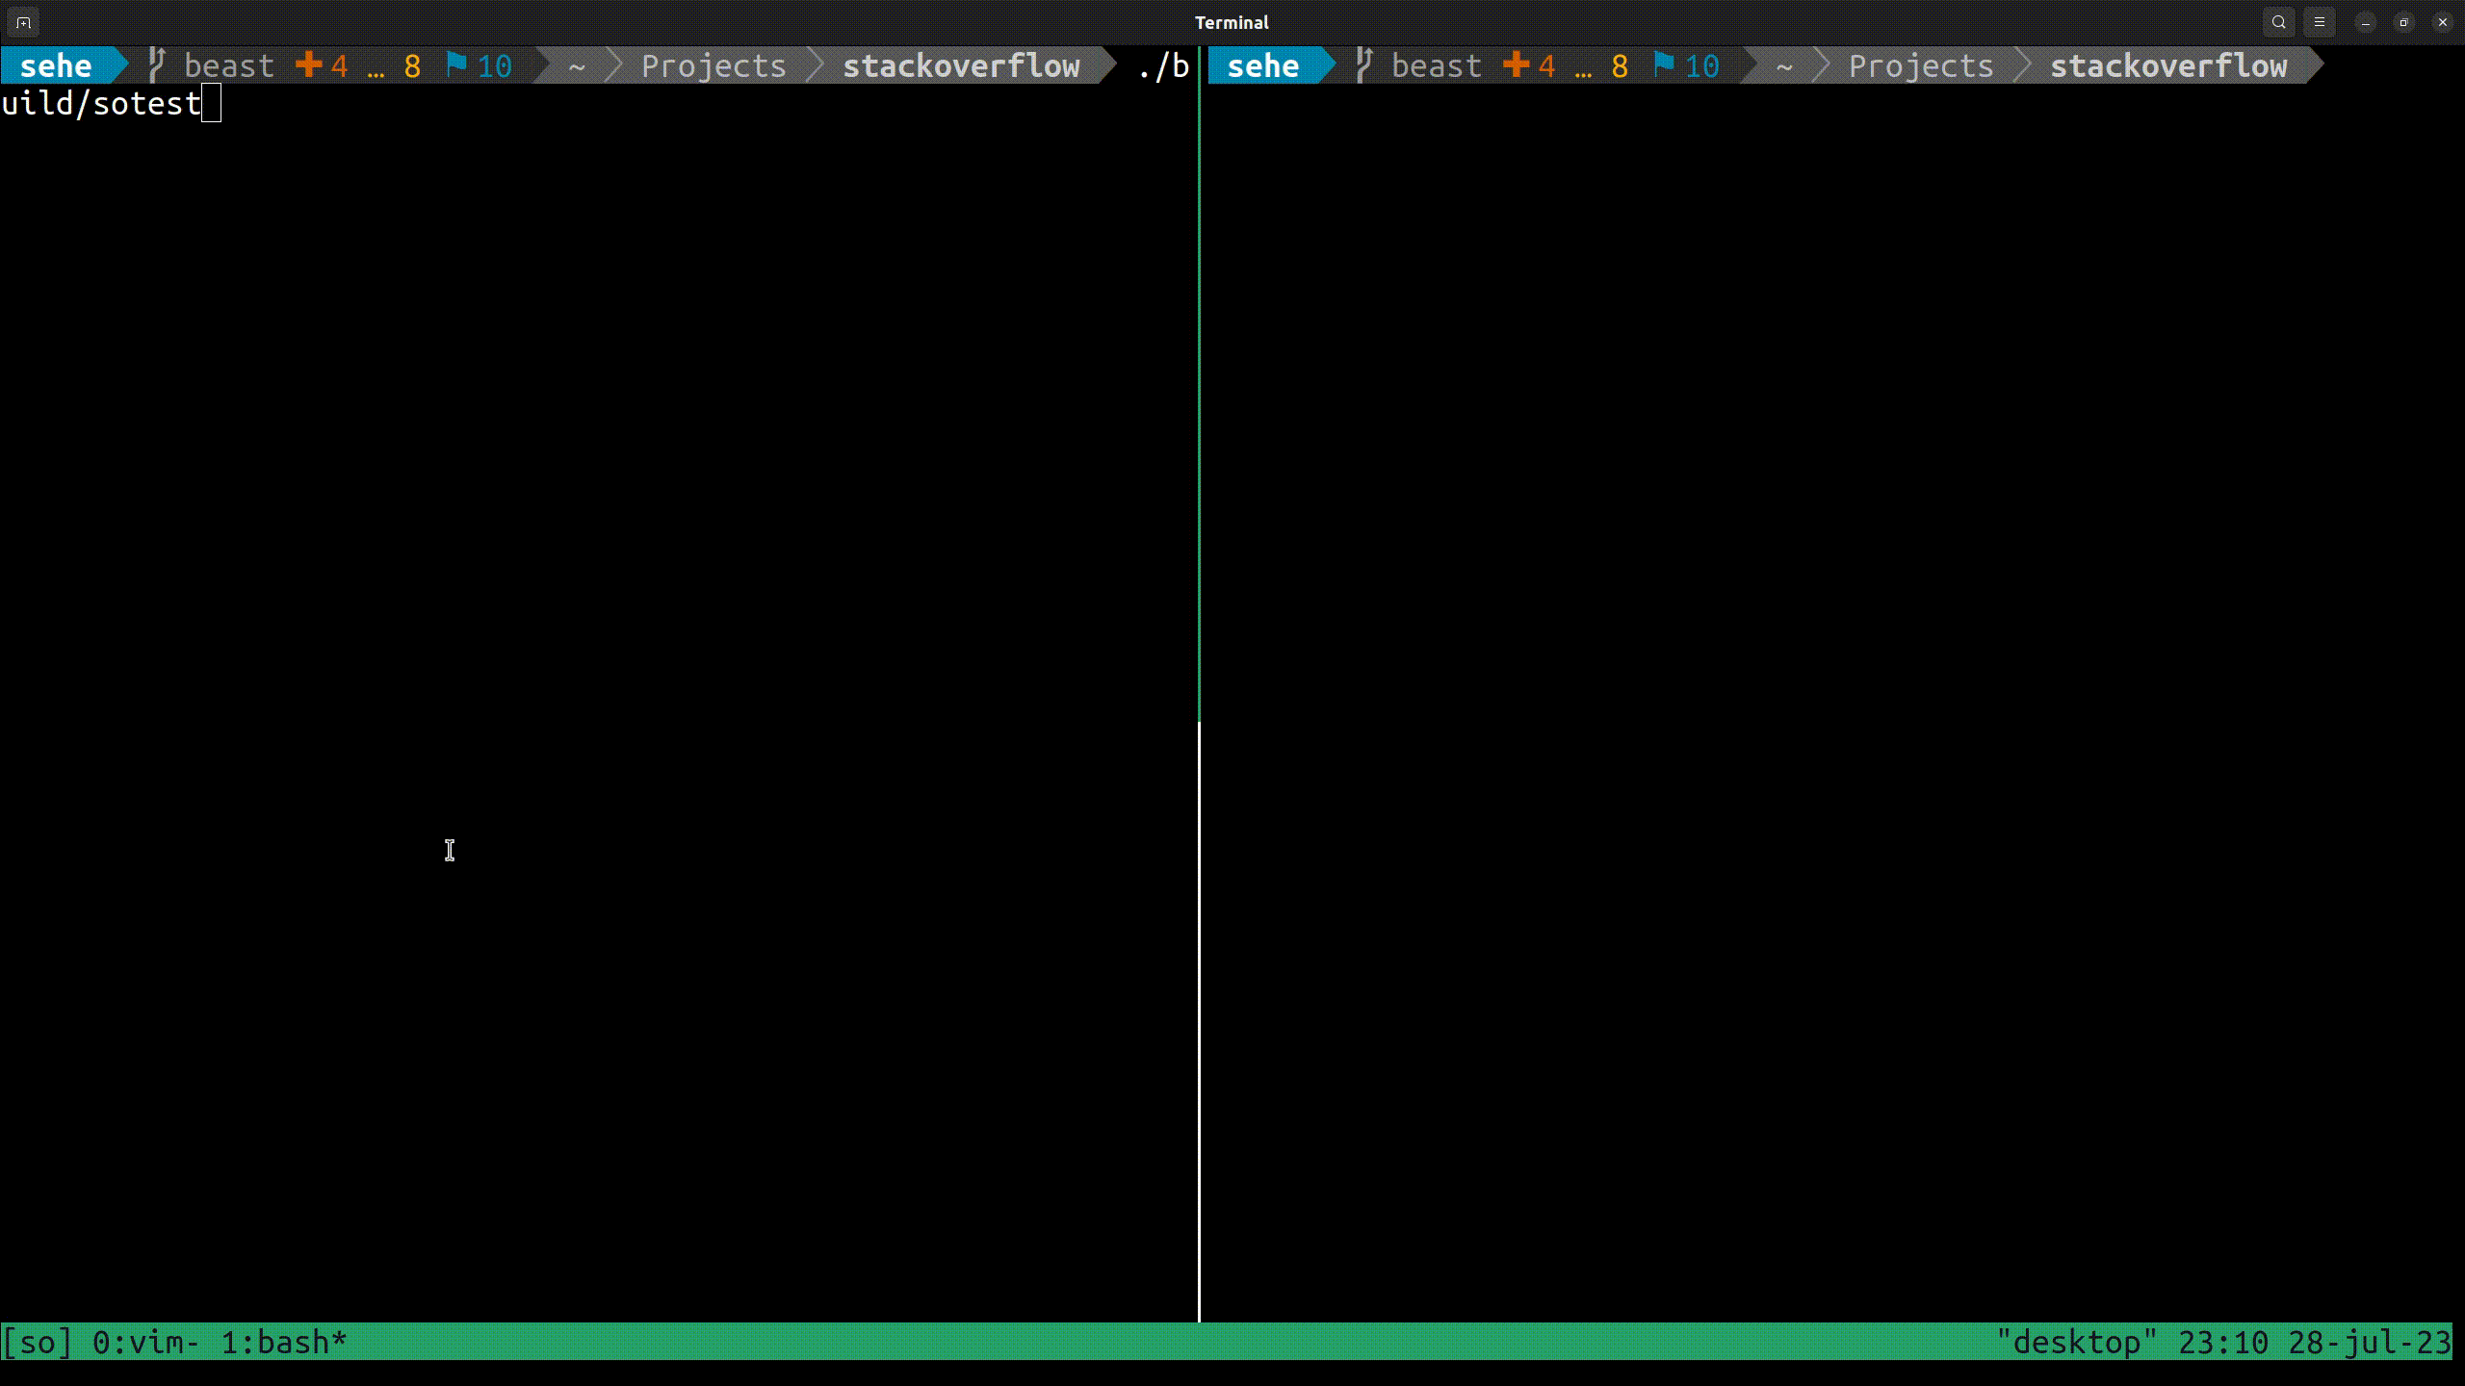
Task: Switch to tmux window 1:bash
Action: click(281, 1341)
